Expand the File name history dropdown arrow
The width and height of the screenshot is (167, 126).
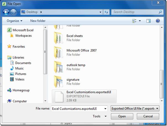click(105, 109)
